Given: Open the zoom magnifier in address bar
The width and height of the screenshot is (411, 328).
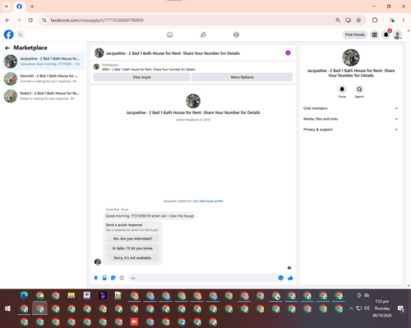Looking at the screenshot, I should 338,20.
